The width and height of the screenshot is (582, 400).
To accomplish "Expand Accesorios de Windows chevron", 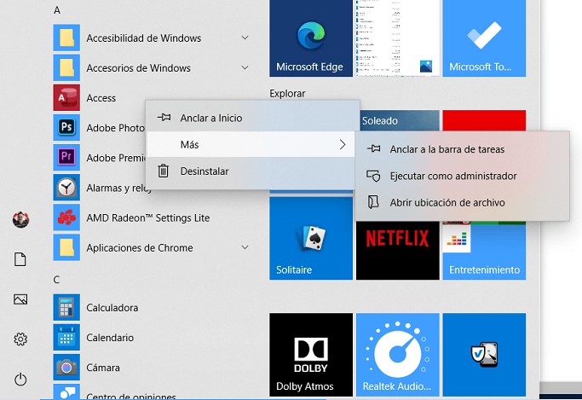I will [245, 67].
